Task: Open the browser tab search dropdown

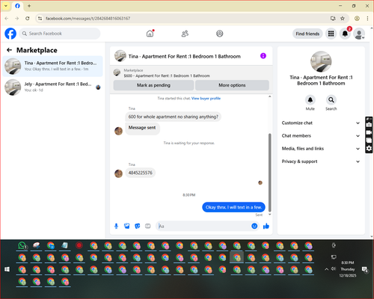Action: [6, 6]
